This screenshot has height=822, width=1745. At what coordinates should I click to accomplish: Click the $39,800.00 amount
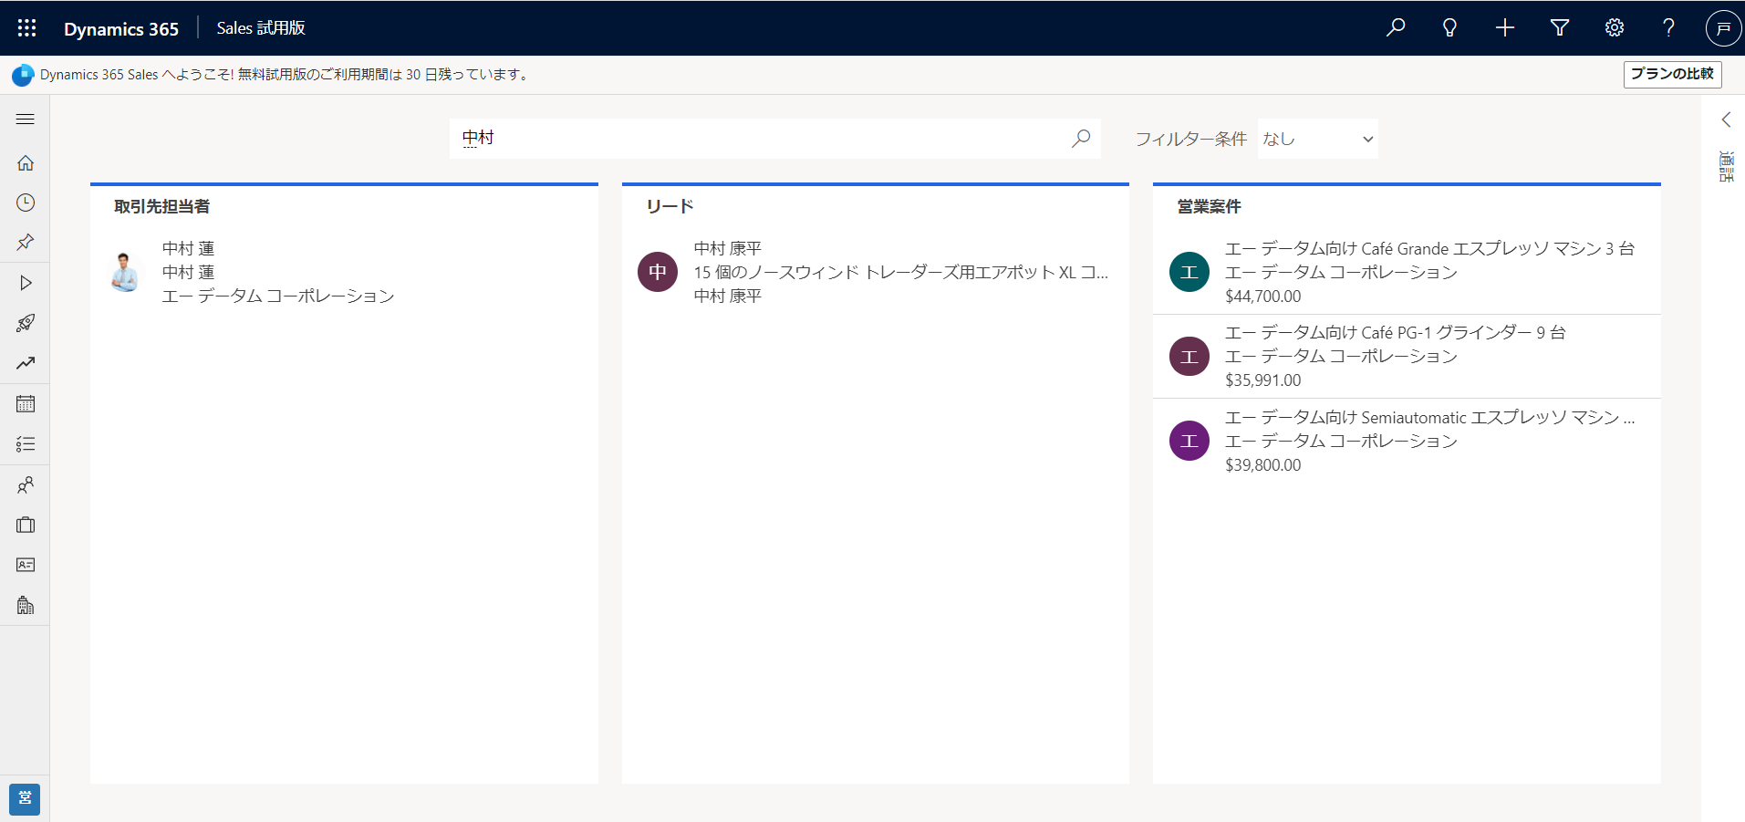coord(1263,465)
